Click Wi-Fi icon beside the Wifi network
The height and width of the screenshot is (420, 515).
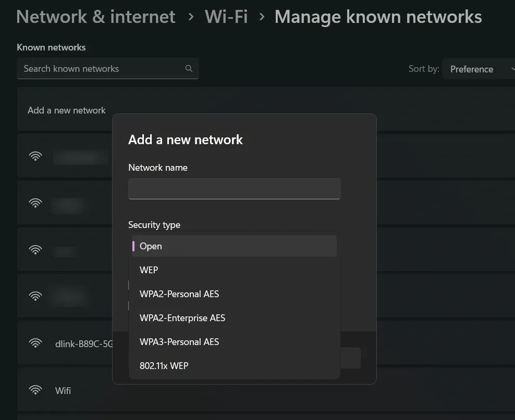coord(35,390)
